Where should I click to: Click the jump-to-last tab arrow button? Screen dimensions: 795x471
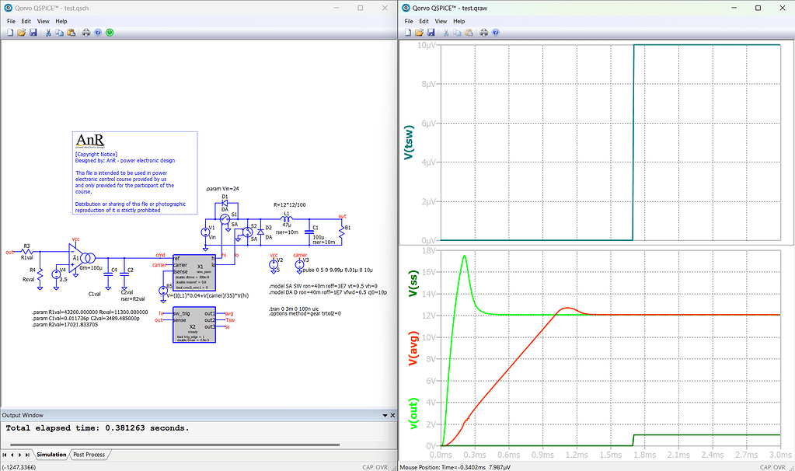point(26,453)
